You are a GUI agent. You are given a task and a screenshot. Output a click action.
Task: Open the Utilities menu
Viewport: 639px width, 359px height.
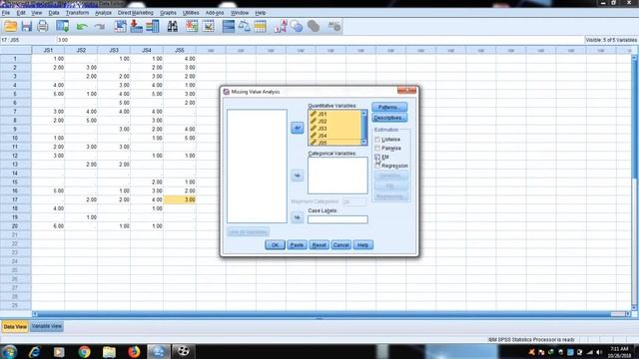coord(191,13)
